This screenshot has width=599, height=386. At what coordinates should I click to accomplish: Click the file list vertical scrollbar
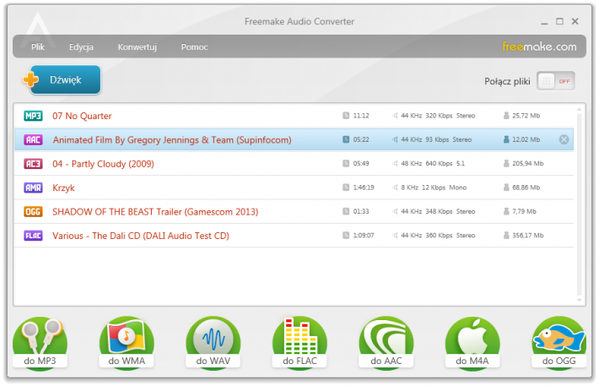[x=579, y=204]
